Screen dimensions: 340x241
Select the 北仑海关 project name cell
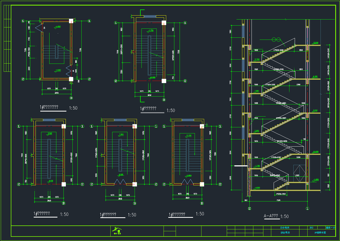(x=285, y=228)
